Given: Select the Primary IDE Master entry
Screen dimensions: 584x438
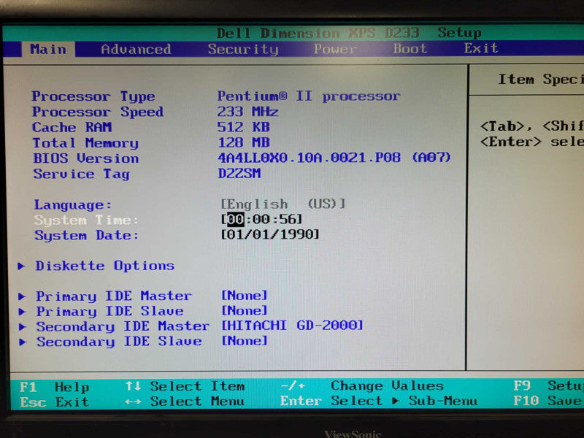Looking at the screenshot, I should tap(114, 296).
